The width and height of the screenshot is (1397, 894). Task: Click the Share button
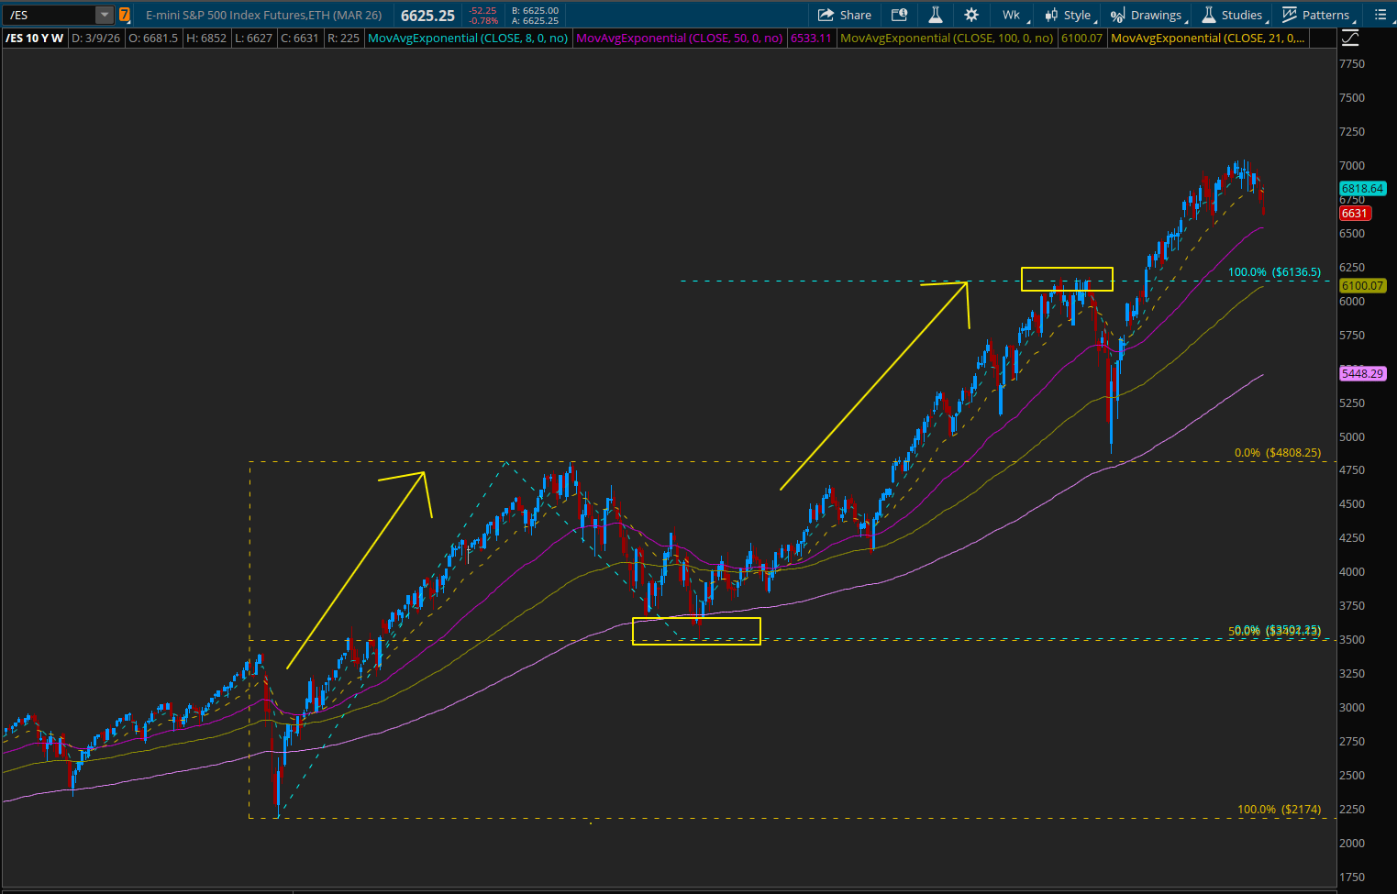tap(844, 15)
